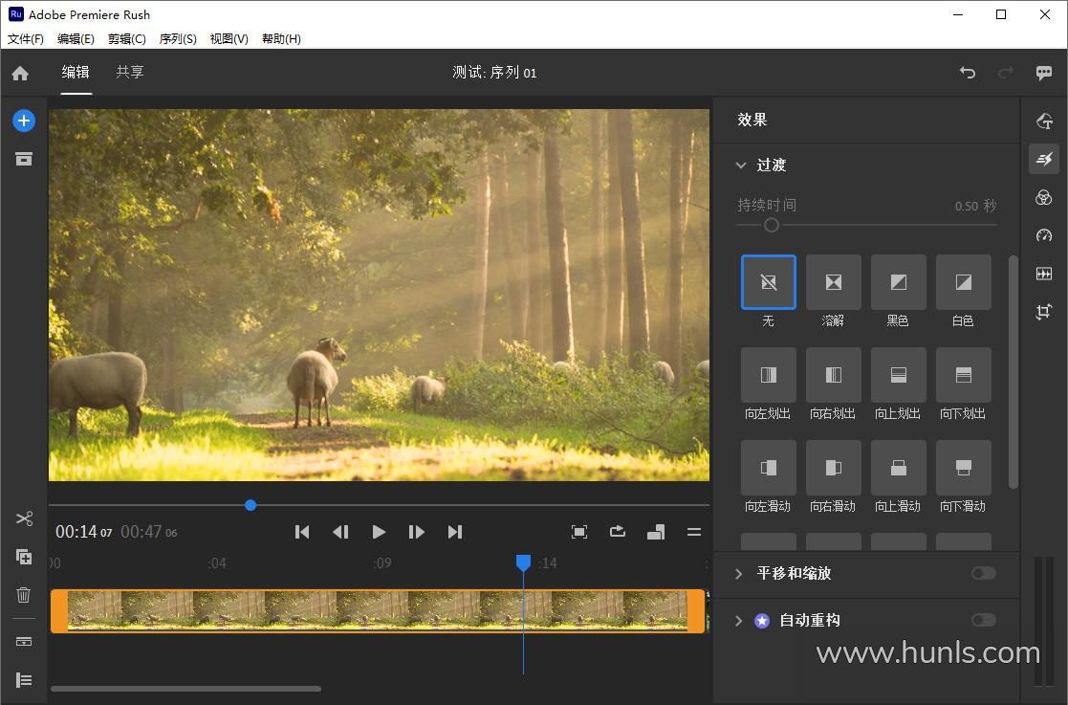Apply the 向下滑动 slide transition
The width and height of the screenshot is (1068, 705).
963,467
